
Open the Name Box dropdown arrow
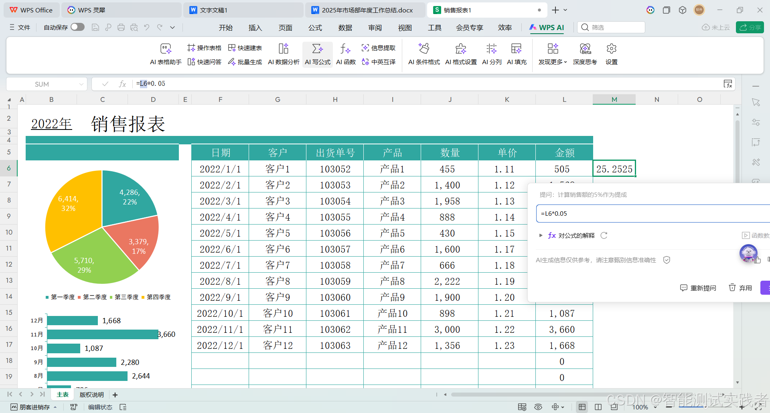coord(81,84)
